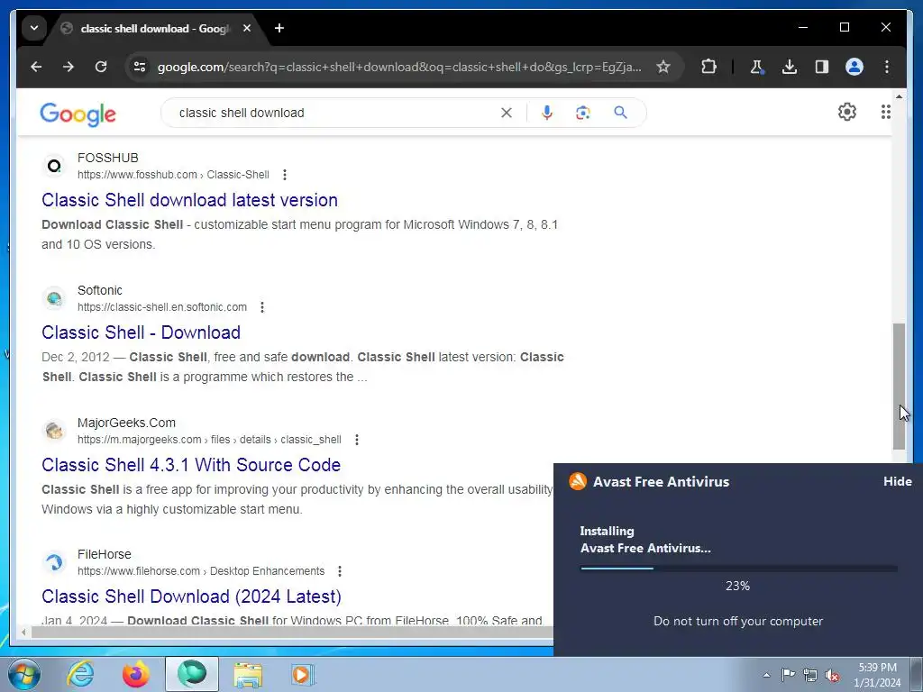Click the magnifier search button
Image resolution: width=923 pixels, height=692 pixels.
(x=620, y=113)
